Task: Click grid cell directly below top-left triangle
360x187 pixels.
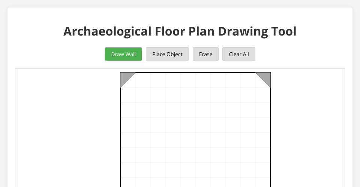Action: (128, 95)
